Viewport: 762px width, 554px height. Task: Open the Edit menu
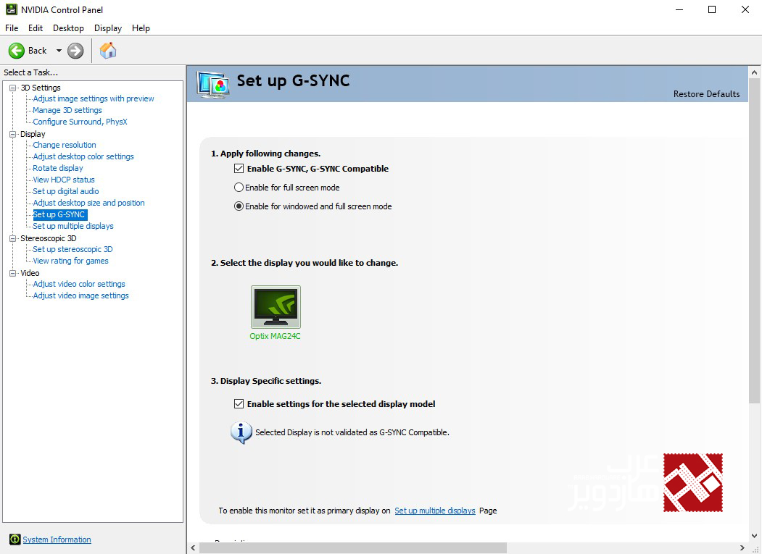point(36,28)
